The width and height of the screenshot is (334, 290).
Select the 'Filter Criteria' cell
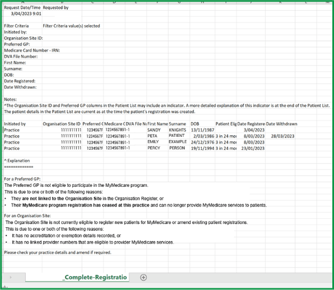[x=16, y=26]
